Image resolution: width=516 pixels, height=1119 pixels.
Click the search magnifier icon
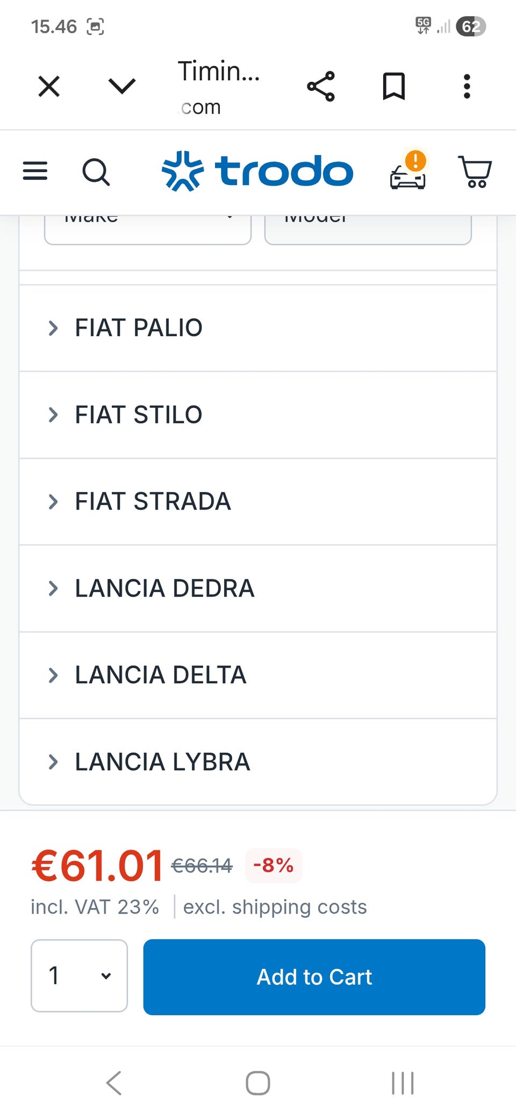[x=96, y=172]
